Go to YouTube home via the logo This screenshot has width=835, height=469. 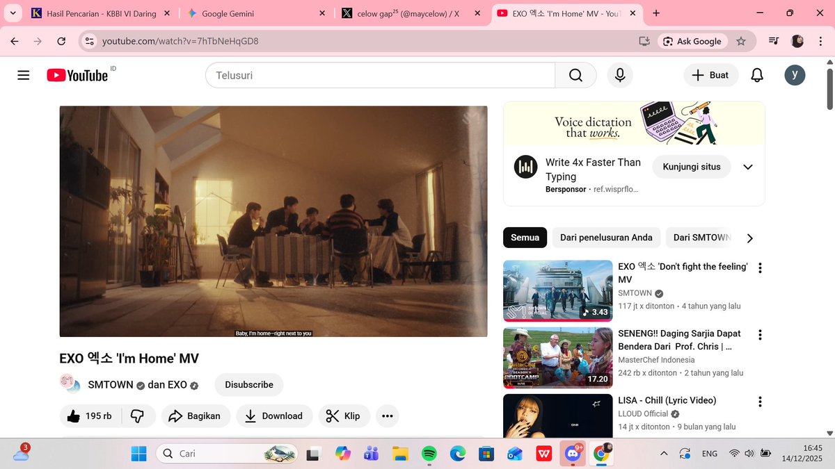[x=77, y=75]
